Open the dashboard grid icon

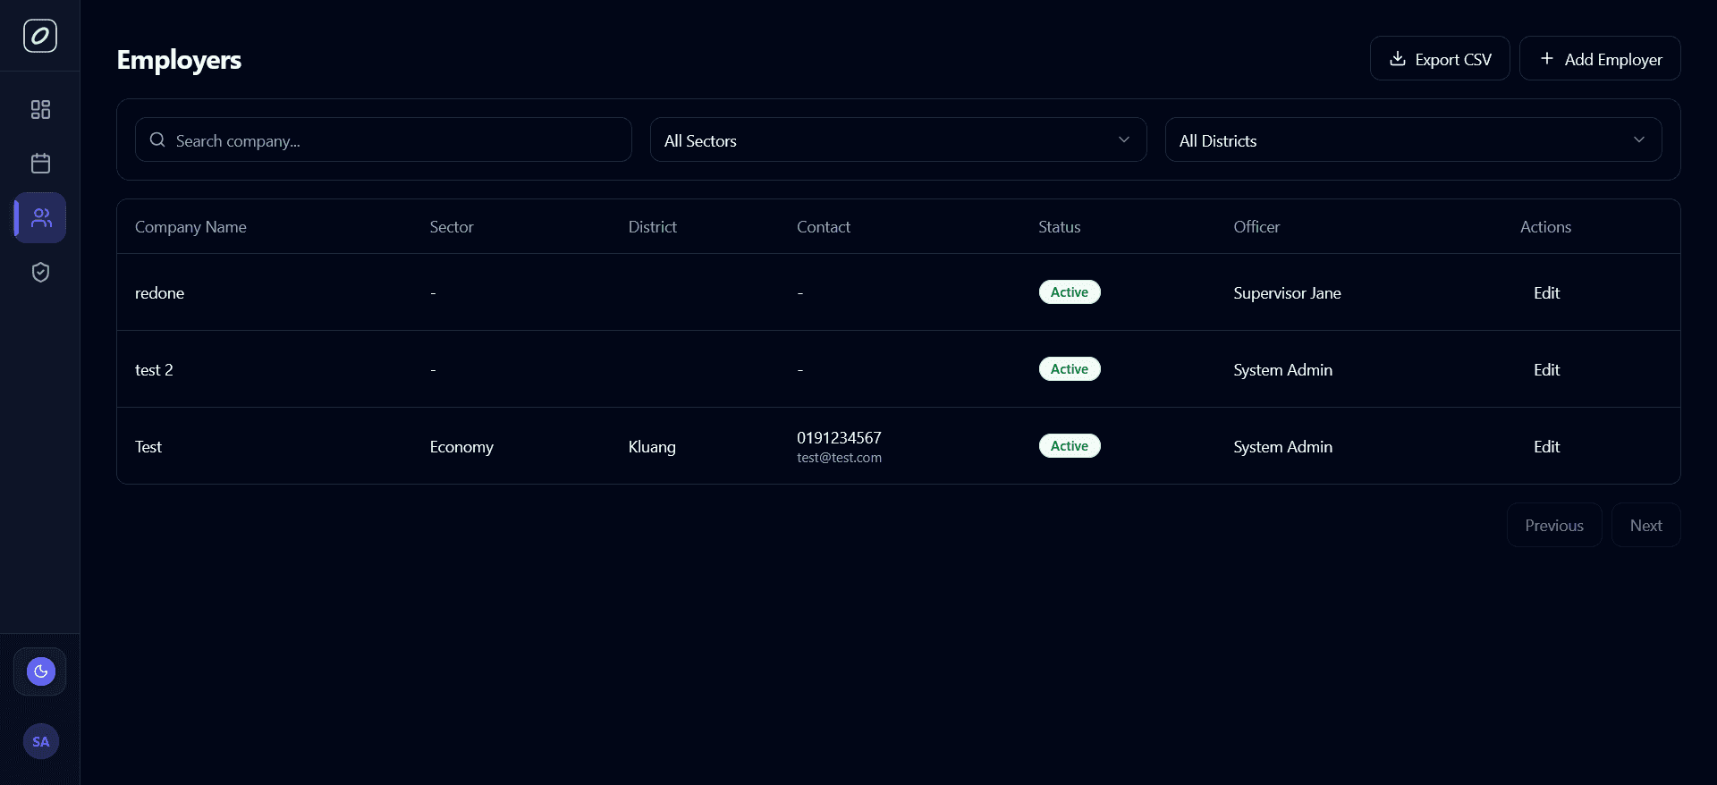40,109
